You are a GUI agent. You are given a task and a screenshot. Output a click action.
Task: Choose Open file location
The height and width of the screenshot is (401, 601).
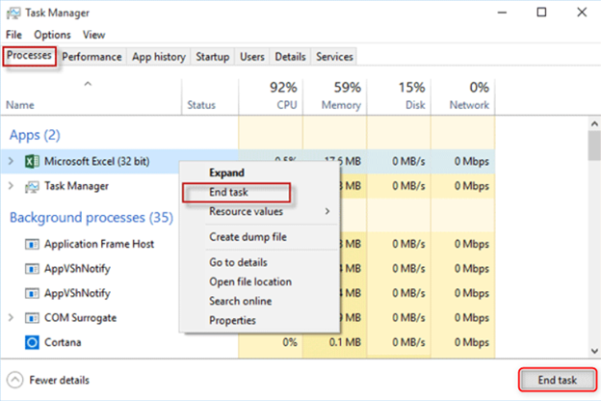260,281
